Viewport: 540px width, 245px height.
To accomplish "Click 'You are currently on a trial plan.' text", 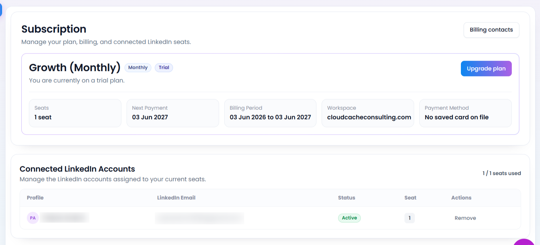I will tap(77, 81).
